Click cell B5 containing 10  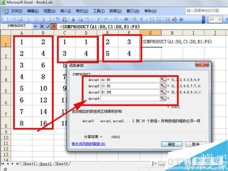[43, 88]
